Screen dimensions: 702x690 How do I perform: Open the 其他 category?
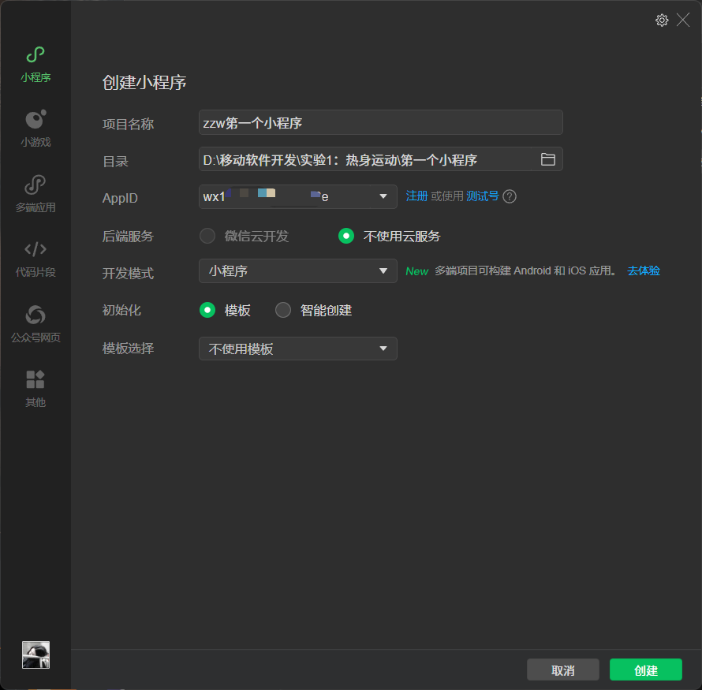click(x=35, y=389)
